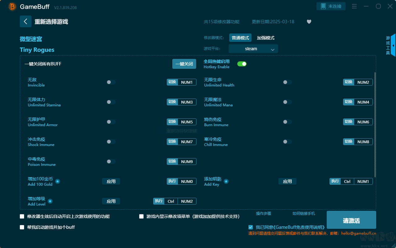Change the NUM1 hotkey for Invincible
Image resolution: width=396 pixels, height=248 pixels.
click(187, 82)
